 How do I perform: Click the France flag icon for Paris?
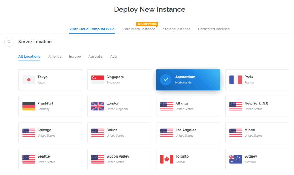tap(236, 80)
